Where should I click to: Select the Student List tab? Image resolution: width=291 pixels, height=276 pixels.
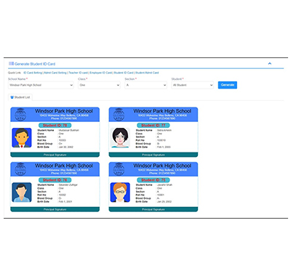20,97
